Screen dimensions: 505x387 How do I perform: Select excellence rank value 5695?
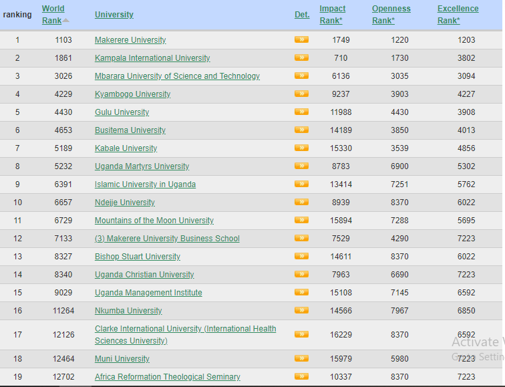(466, 221)
